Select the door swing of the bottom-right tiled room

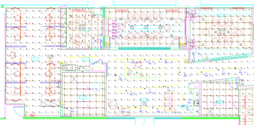pyautogui.click(x=232, y=83)
